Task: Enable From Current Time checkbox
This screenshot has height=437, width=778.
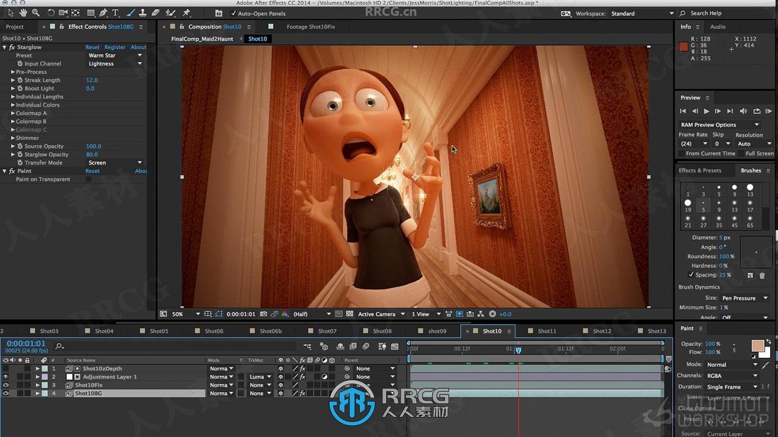Action: point(682,154)
